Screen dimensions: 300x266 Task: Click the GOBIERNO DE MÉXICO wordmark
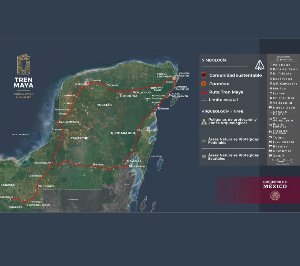pos(275,185)
